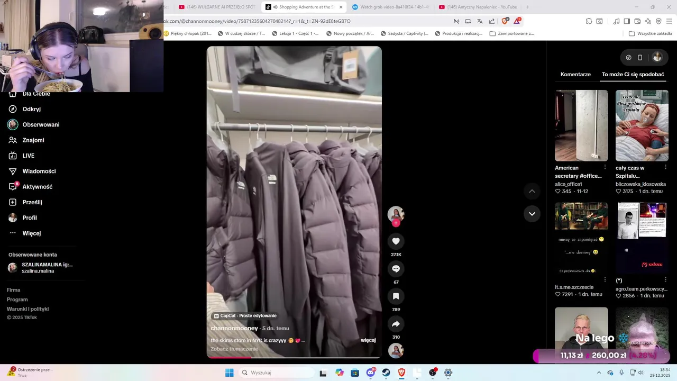Click the channonmooney username on the video
Screen dimensions: 677x381
coord(234,328)
